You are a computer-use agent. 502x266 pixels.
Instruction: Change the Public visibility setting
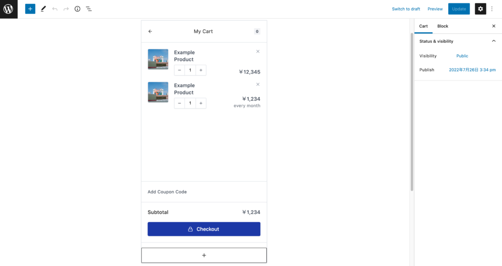462,56
